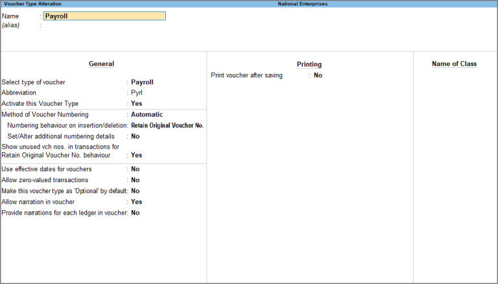Select the type of voucher value Payroll
The image size is (498, 284).
click(142, 82)
